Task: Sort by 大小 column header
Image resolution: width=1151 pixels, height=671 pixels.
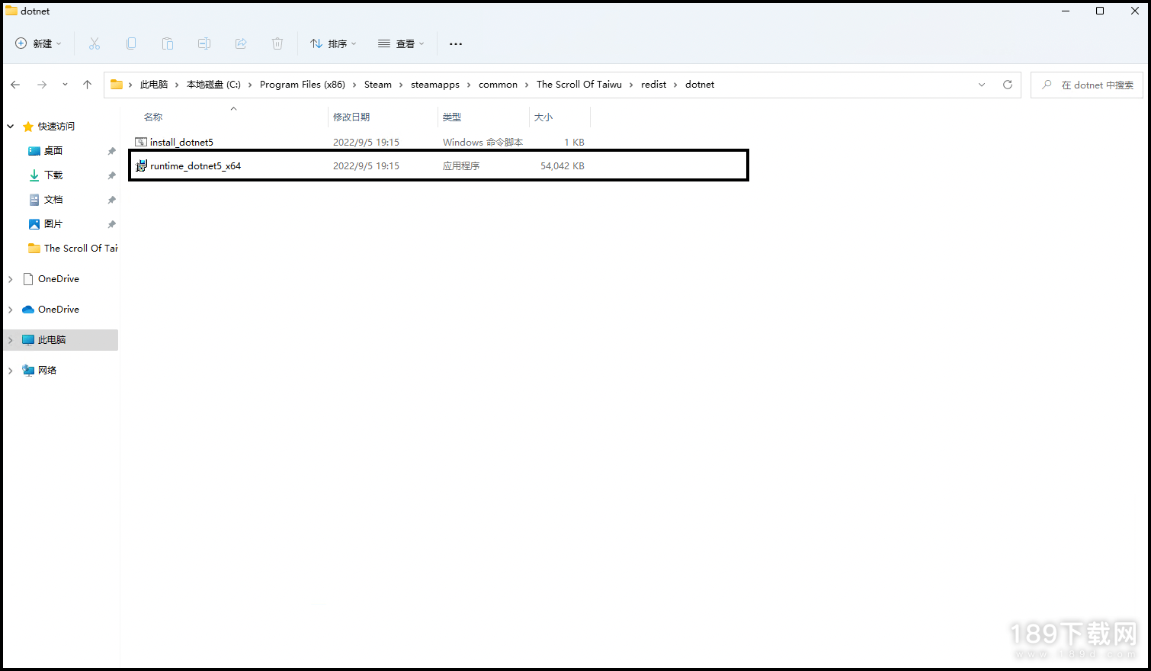Action: (543, 117)
